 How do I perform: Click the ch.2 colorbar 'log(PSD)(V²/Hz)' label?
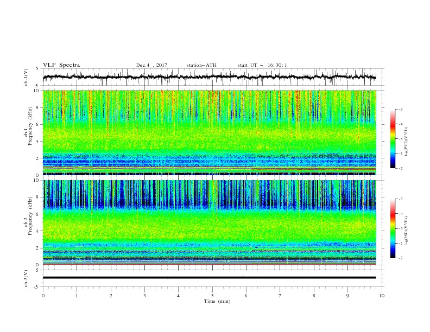point(407,231)
